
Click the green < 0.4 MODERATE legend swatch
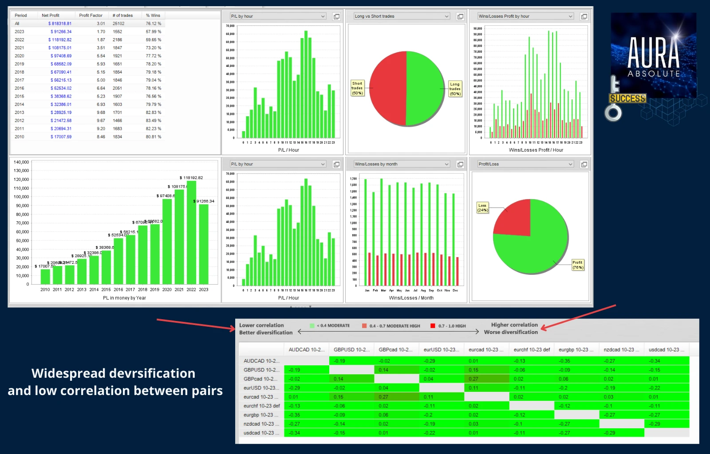pos(312,326)
